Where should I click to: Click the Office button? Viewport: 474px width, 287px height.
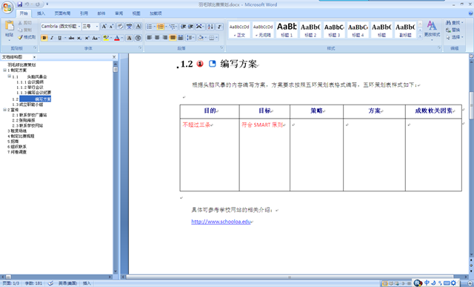pyautogui.click(x=7, y=7)
